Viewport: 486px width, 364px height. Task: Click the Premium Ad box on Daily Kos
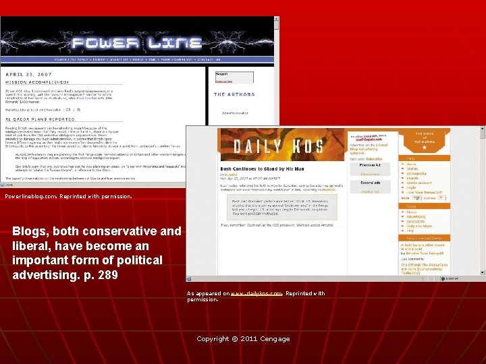pyautogui.click(x=370, y=169)
